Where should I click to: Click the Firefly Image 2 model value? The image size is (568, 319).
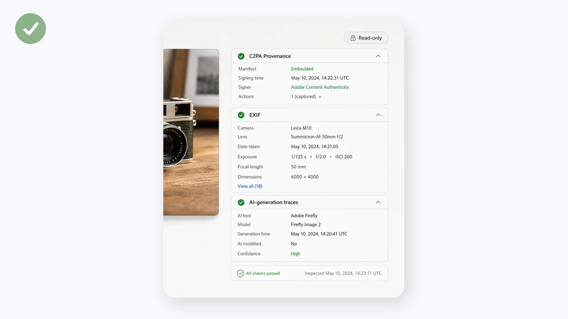click(306, 224)
